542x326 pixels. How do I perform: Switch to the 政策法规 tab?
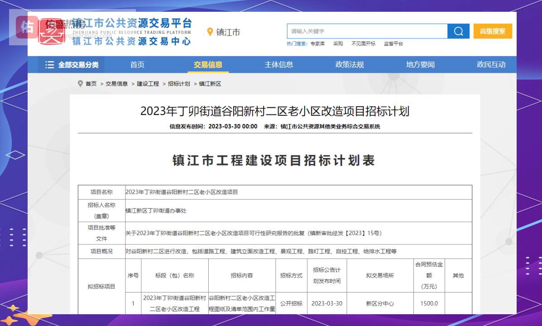point(349,65)
